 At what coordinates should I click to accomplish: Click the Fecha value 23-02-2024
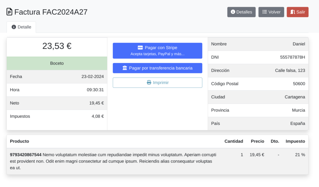pyautogui.click(x=93, y=76)
